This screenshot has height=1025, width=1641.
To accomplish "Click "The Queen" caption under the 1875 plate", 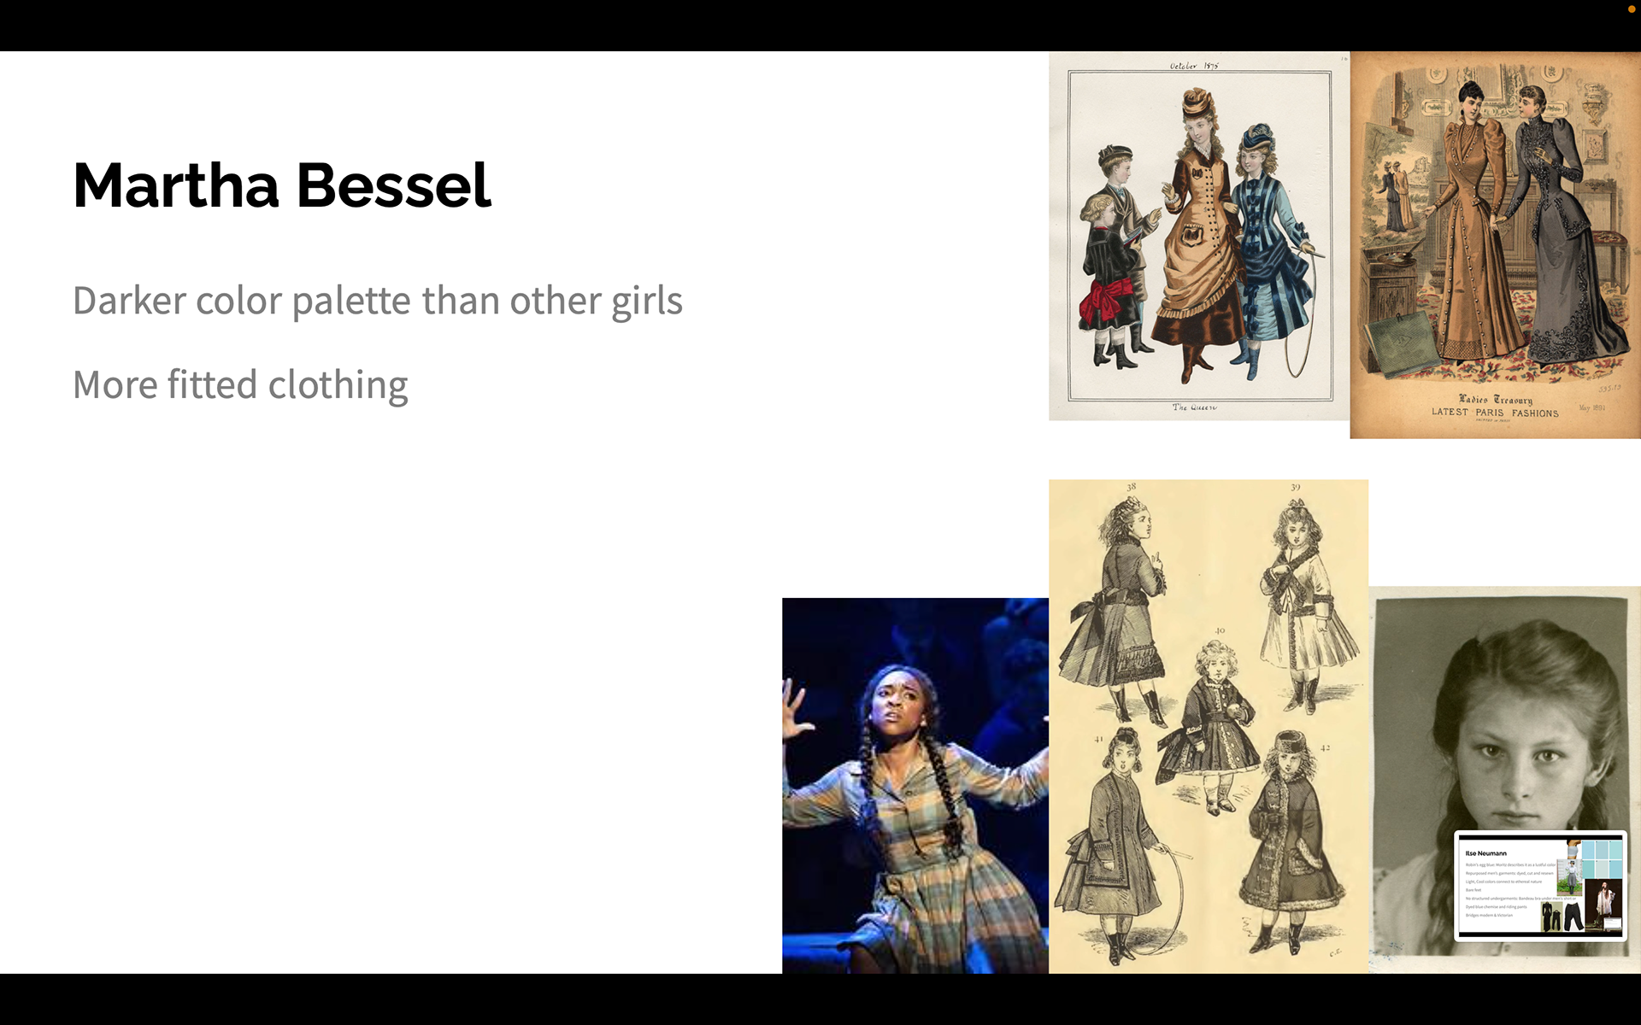I will [1195, 407].
